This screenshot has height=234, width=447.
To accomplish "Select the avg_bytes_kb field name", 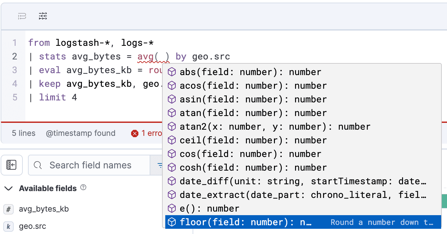I will [x=44, y=209].
